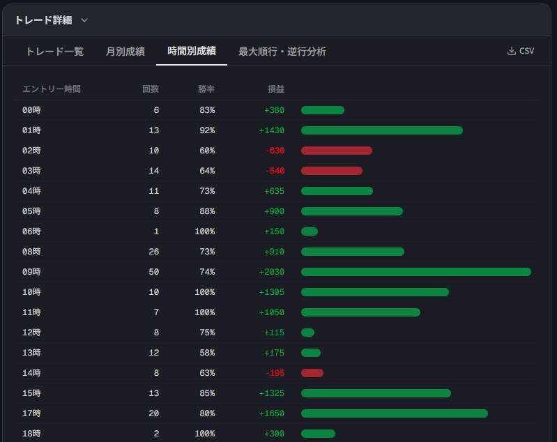The width and height of the screenshot is (557, 442).
Task: Collapse the トレード詳細 section chevron
Action: tap(84, 20)
